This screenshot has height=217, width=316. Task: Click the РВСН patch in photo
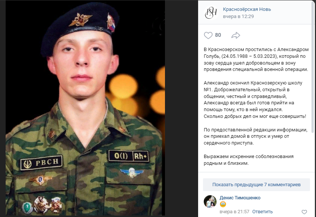41,163
